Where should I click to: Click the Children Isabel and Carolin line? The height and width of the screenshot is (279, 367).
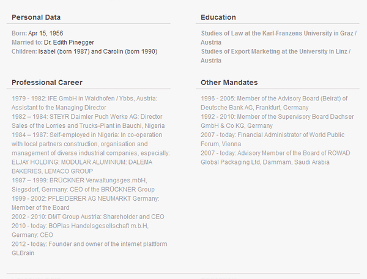click(x=84, y=51)
